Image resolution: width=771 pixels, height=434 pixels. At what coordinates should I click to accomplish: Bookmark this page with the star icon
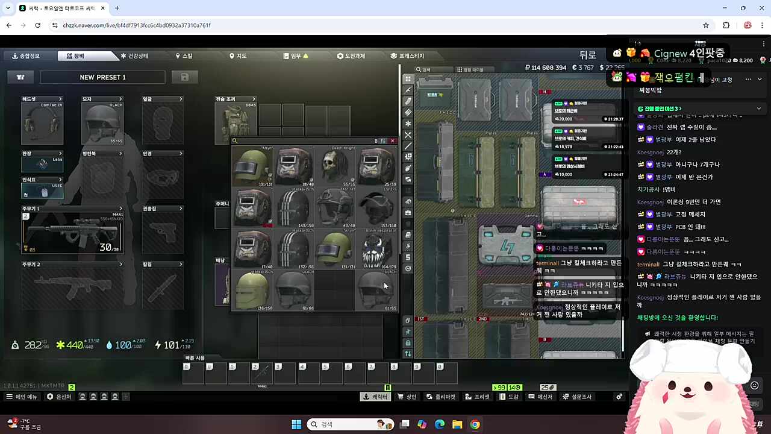(x=706, y=25)
